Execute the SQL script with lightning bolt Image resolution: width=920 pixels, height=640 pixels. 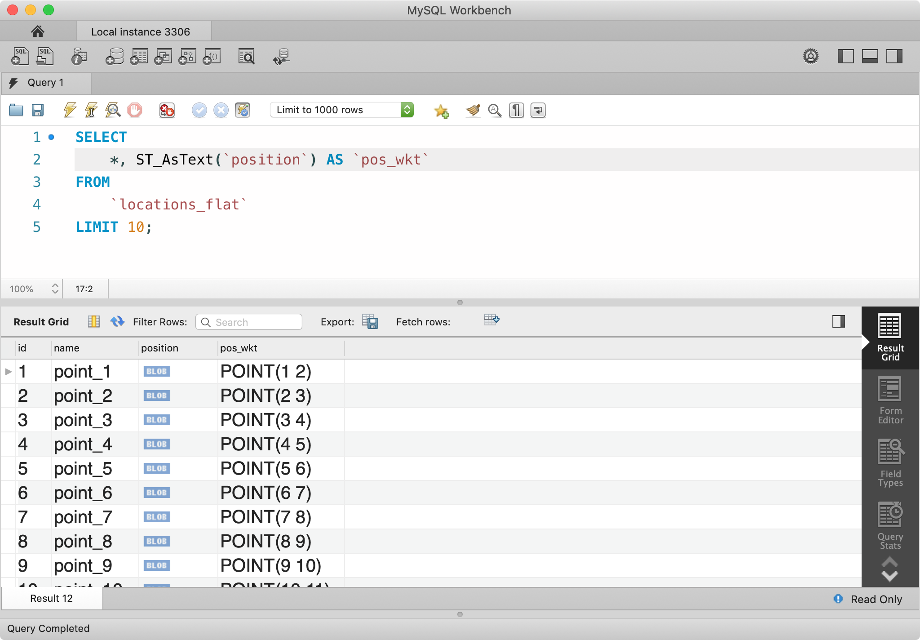(70, 110)
